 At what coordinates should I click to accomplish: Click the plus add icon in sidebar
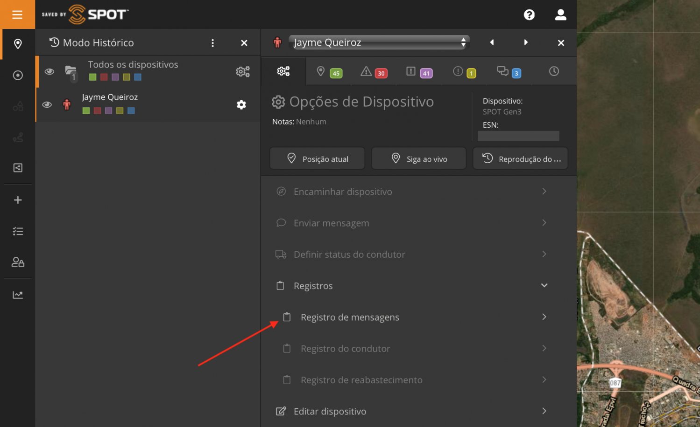pyautogui.click(x=18, y=200)
